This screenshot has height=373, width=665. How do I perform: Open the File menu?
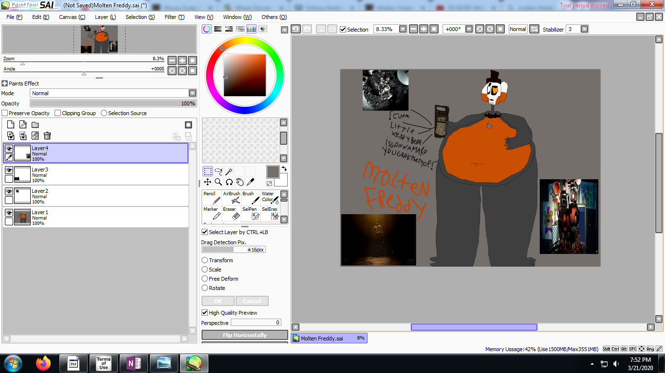[15, 17]
